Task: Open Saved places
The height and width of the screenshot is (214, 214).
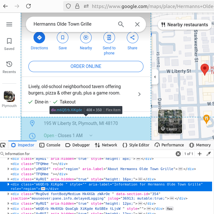Action: tap(9, 44)
